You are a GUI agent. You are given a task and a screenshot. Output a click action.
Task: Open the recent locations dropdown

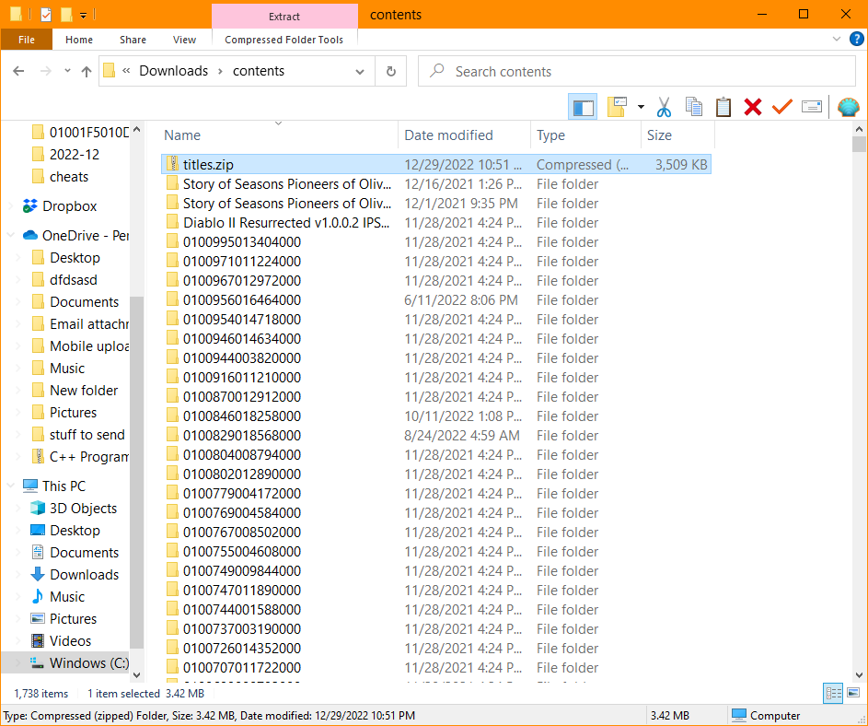pos(67,71)
